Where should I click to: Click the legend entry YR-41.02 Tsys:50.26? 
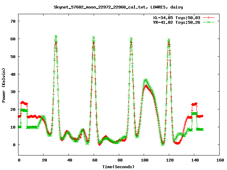tap(177, 22)
